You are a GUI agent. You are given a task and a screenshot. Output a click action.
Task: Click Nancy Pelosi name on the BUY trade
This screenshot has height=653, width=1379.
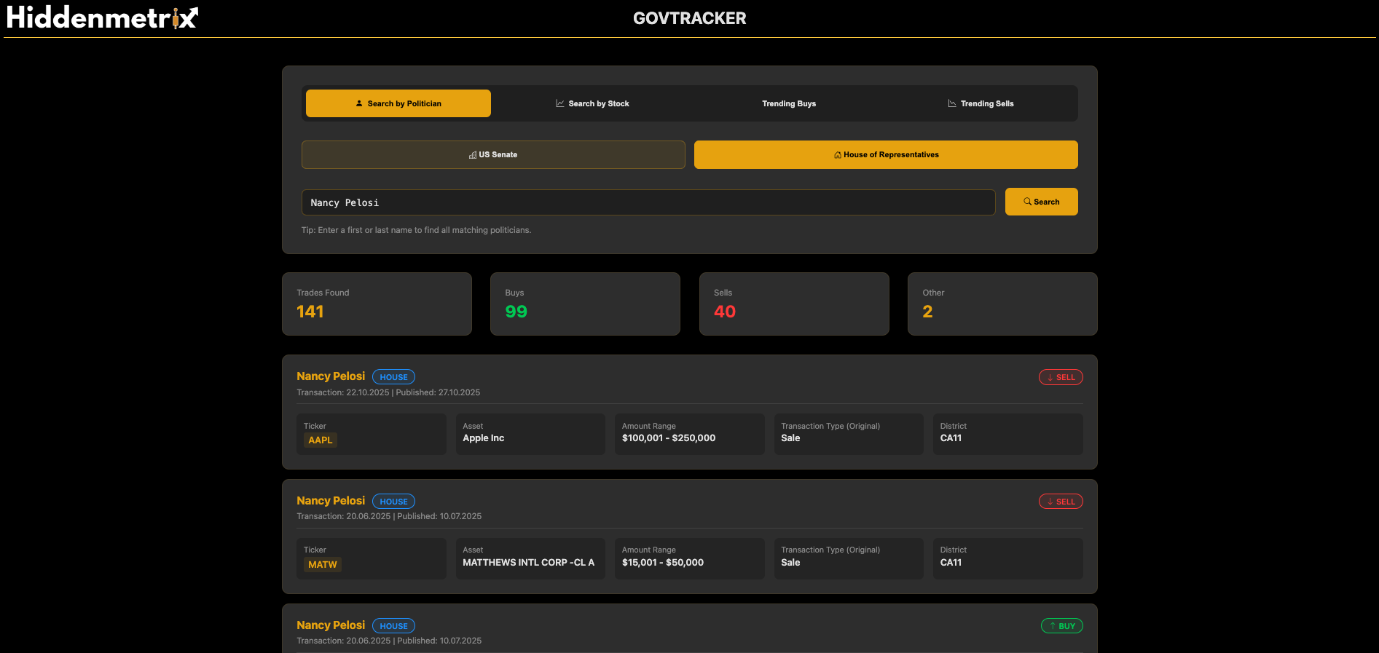click(x=331, y=625)
